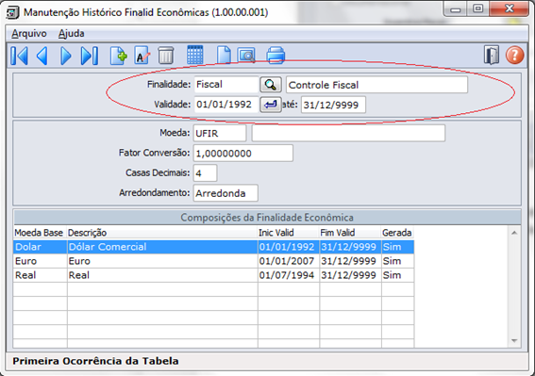535x376 pixels.
Task: Click the Casas Decimais field
Action: pos(205,173)
